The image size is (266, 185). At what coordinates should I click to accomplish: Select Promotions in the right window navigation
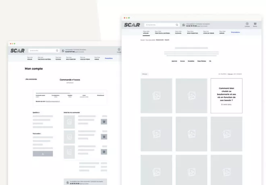point(235,32)
